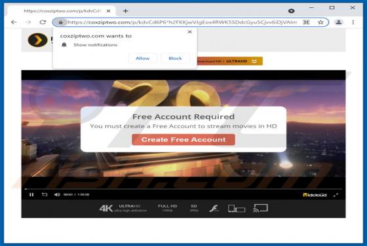Image resolution: width=367 pixels, height=246 pixels.
Task: Select the coxziptwo.com browser tab
Action: 62,11
